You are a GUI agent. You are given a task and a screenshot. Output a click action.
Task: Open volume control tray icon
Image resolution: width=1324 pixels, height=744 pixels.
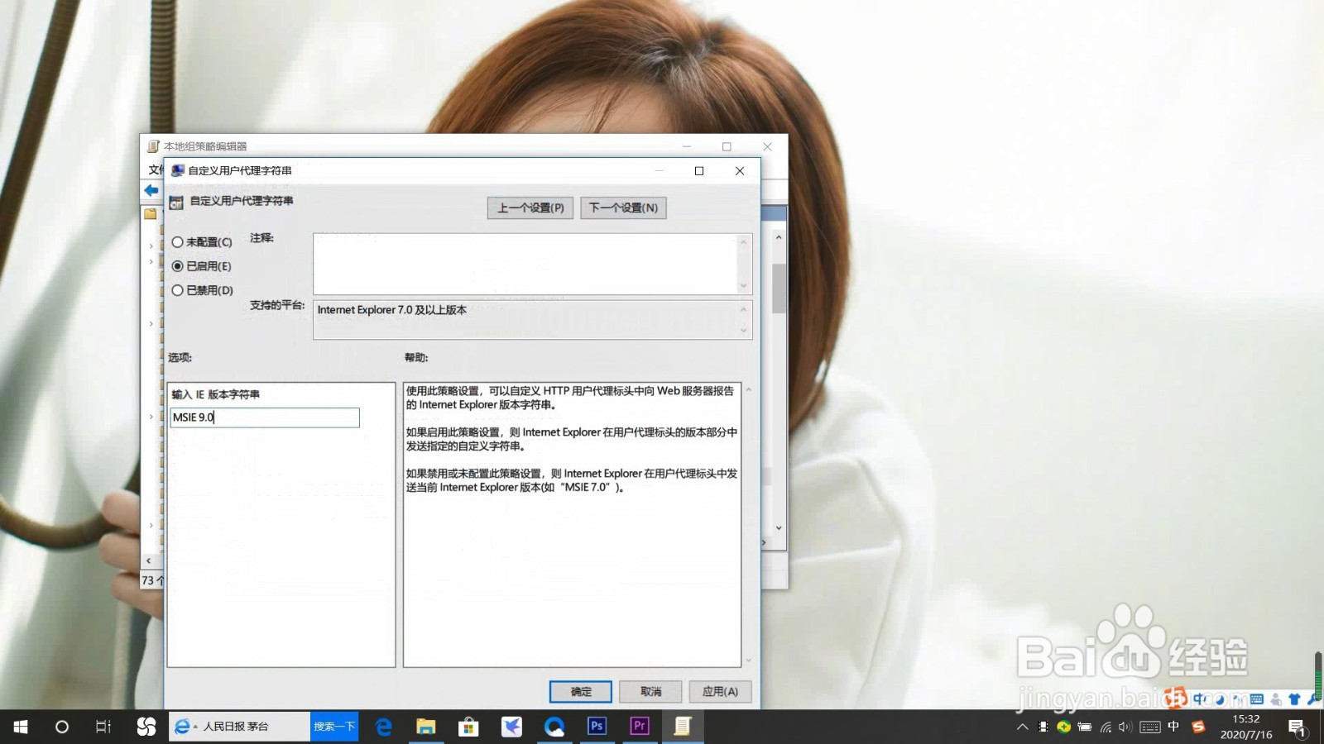pos(1125,727)
